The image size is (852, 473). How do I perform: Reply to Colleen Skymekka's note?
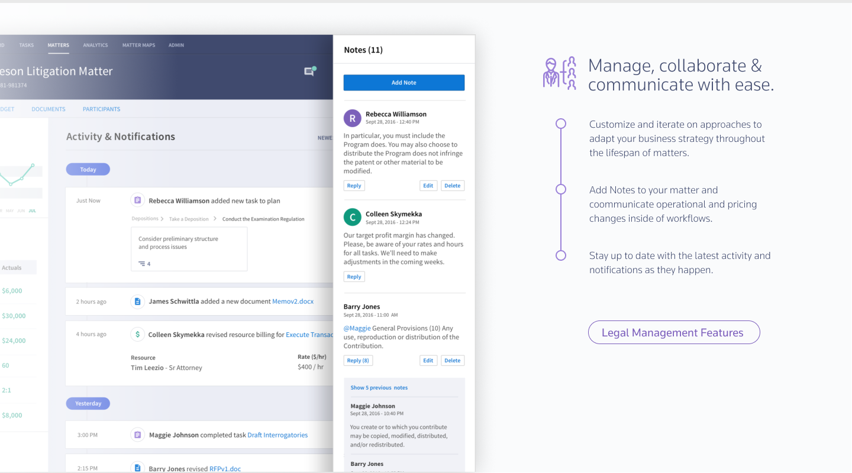354,277
